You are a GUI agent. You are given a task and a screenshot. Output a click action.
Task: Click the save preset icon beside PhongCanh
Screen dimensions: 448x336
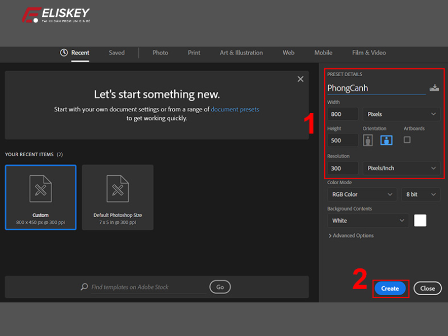434,88
